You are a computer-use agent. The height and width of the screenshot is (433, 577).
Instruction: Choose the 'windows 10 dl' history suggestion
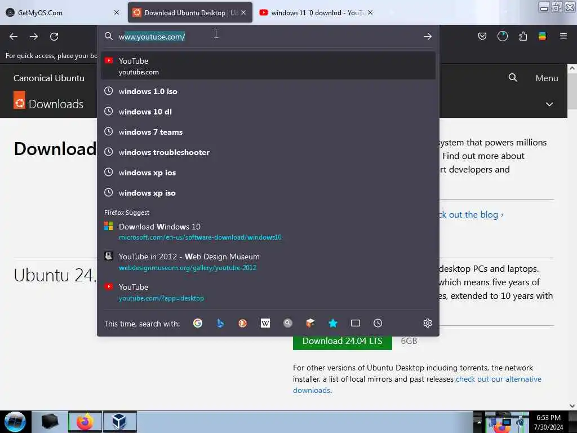[268, 112]
